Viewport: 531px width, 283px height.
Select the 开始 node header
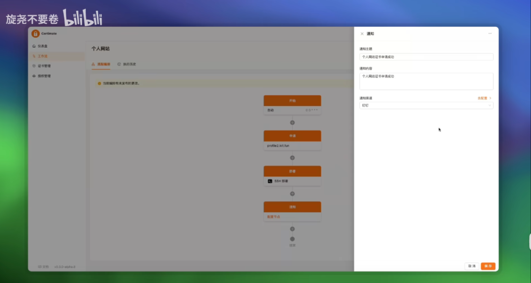coord(292,101)
